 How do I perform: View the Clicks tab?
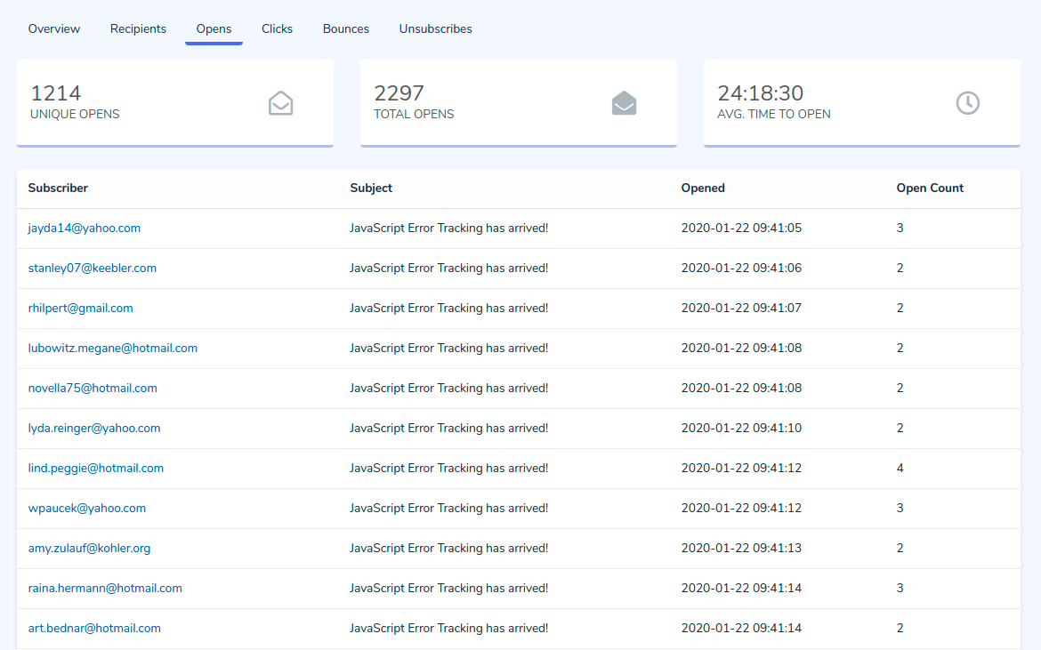coord(277,28)
